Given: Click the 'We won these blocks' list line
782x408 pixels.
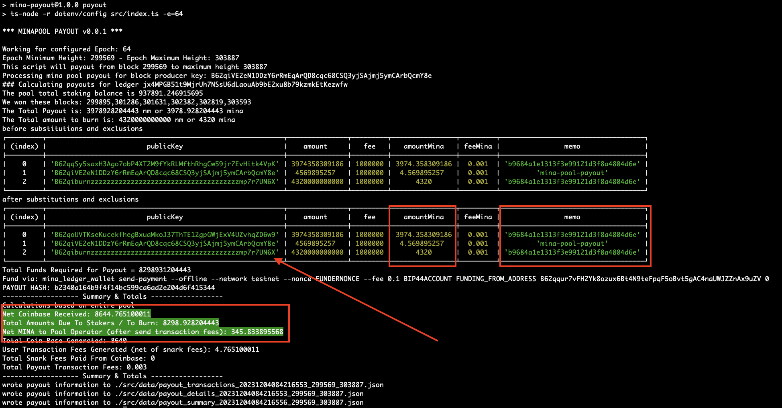Looking at the screenshot, I should [127, 102].
